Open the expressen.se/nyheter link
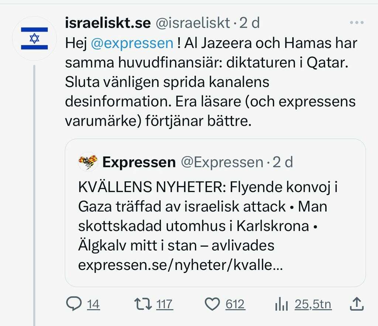 click(x=180, y=265)
